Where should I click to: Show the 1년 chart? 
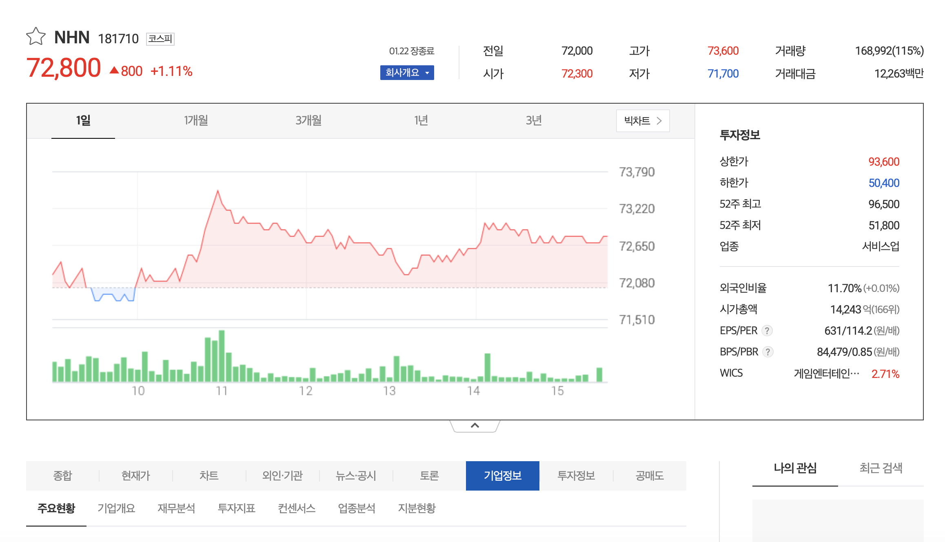[x=421, y=120]
